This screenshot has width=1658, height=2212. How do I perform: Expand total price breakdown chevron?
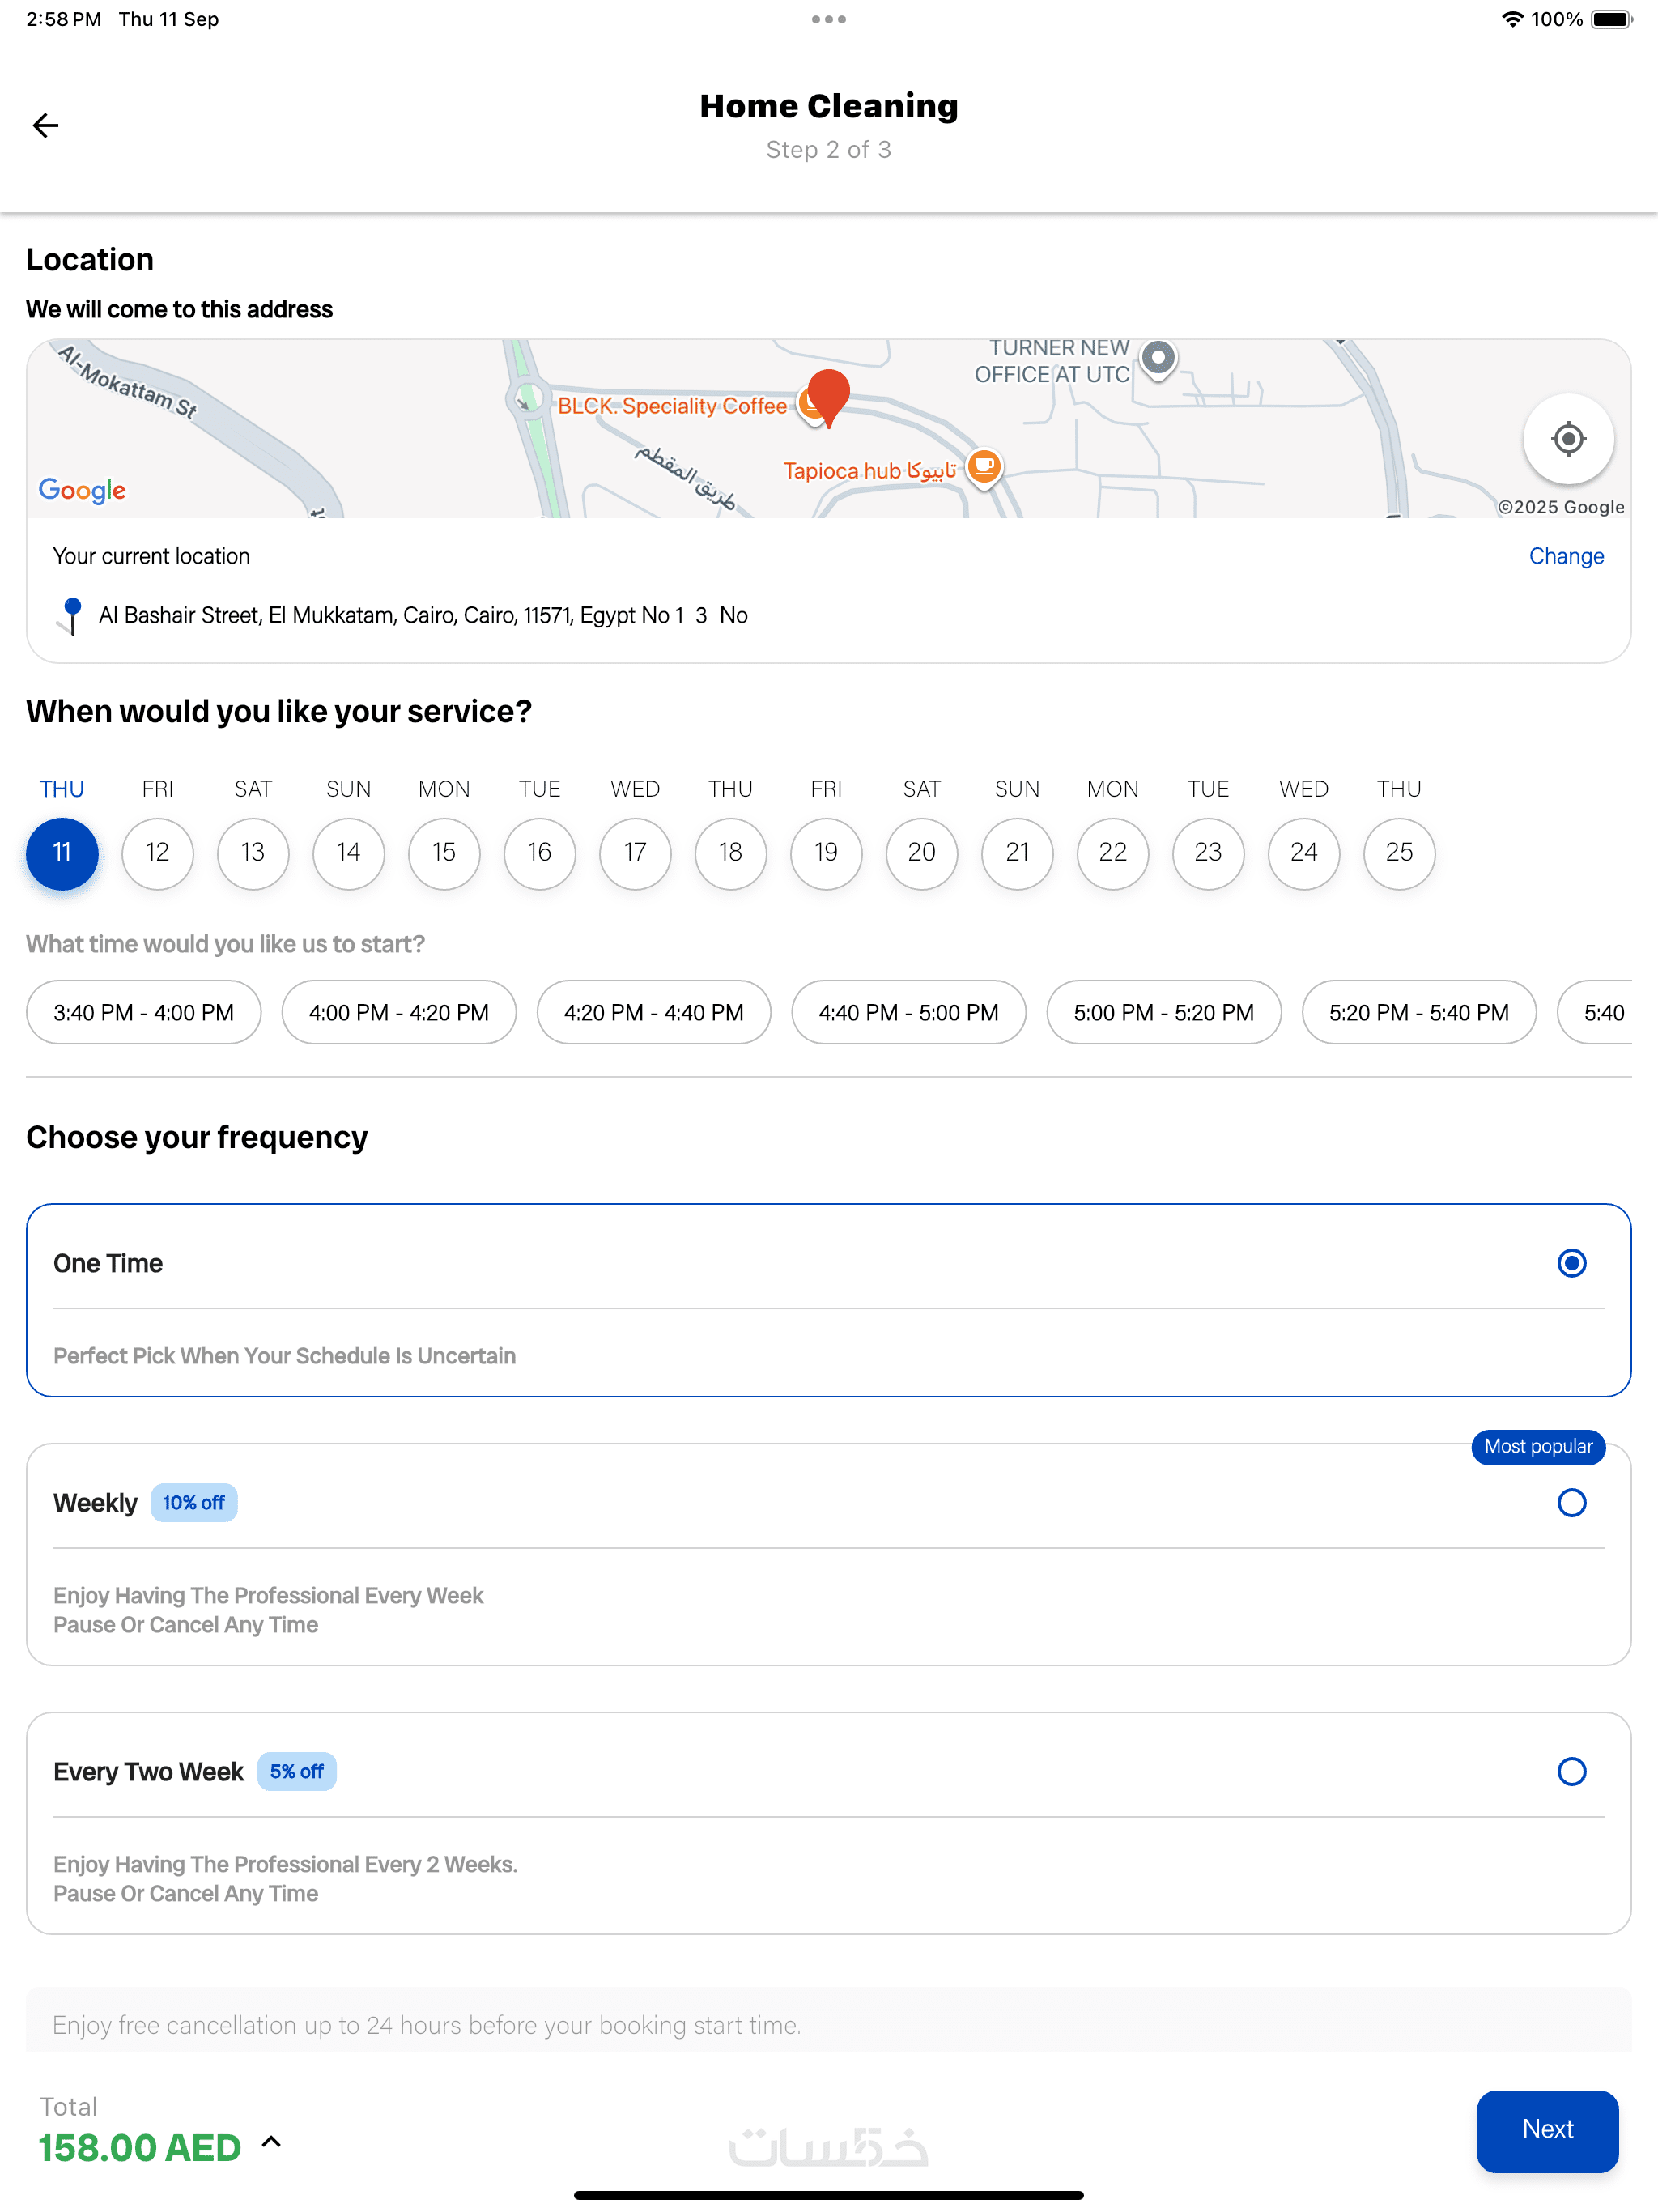point(271,2142)
